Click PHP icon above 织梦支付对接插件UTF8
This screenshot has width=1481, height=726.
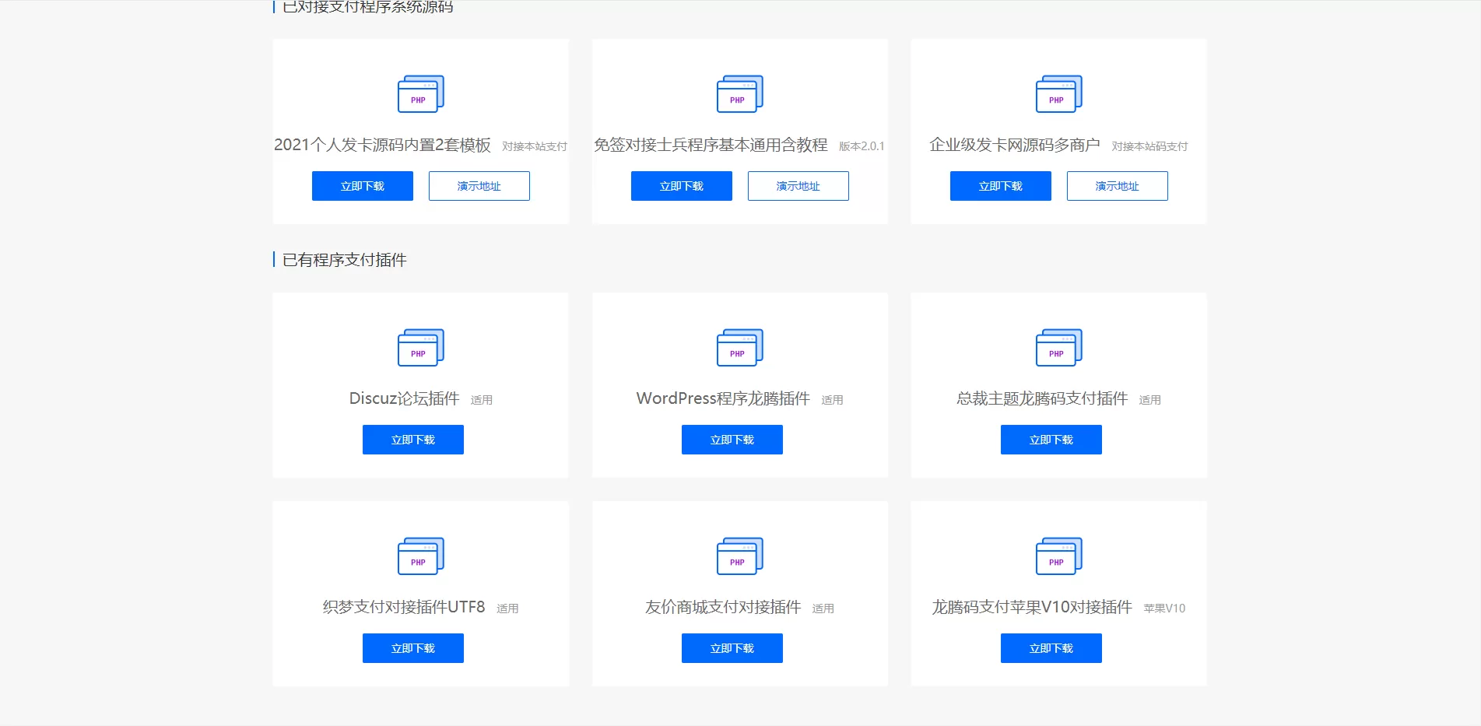coord(420,556)
